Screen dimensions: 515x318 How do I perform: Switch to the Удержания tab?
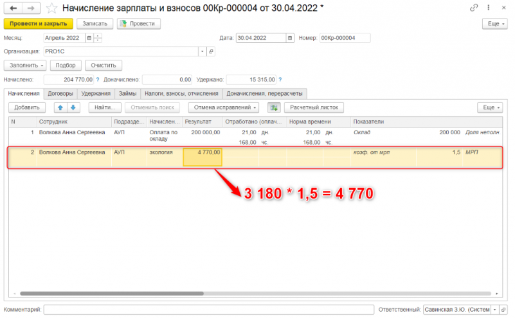(x=96, y=94)
